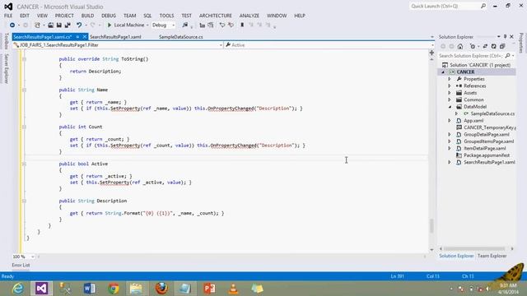This screenshot has height=296, width=527.
Task: Open the FILE menu
Action: click(x=8, y=16)
